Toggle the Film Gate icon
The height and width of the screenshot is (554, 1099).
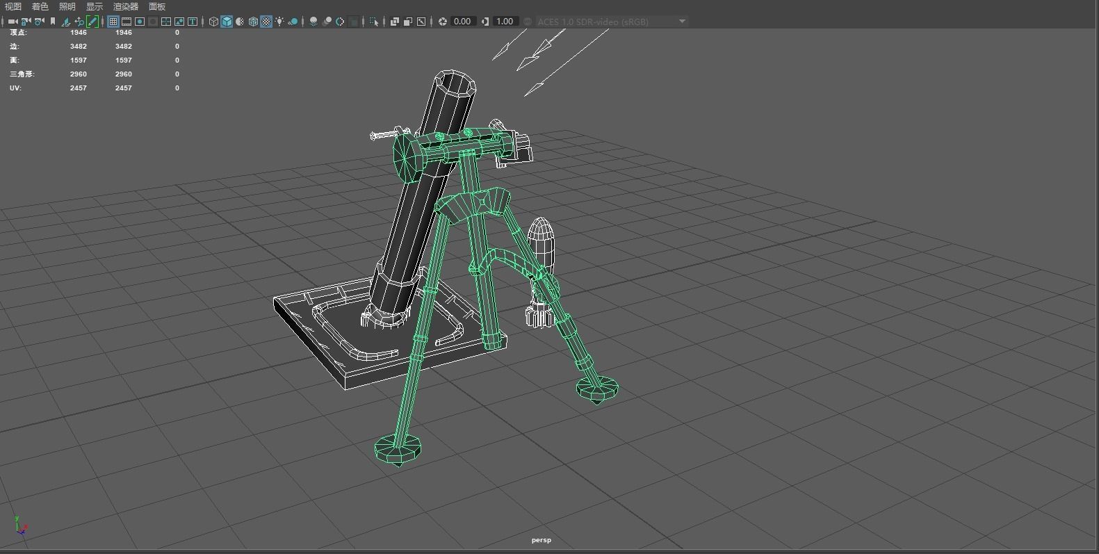pos(127,22)
